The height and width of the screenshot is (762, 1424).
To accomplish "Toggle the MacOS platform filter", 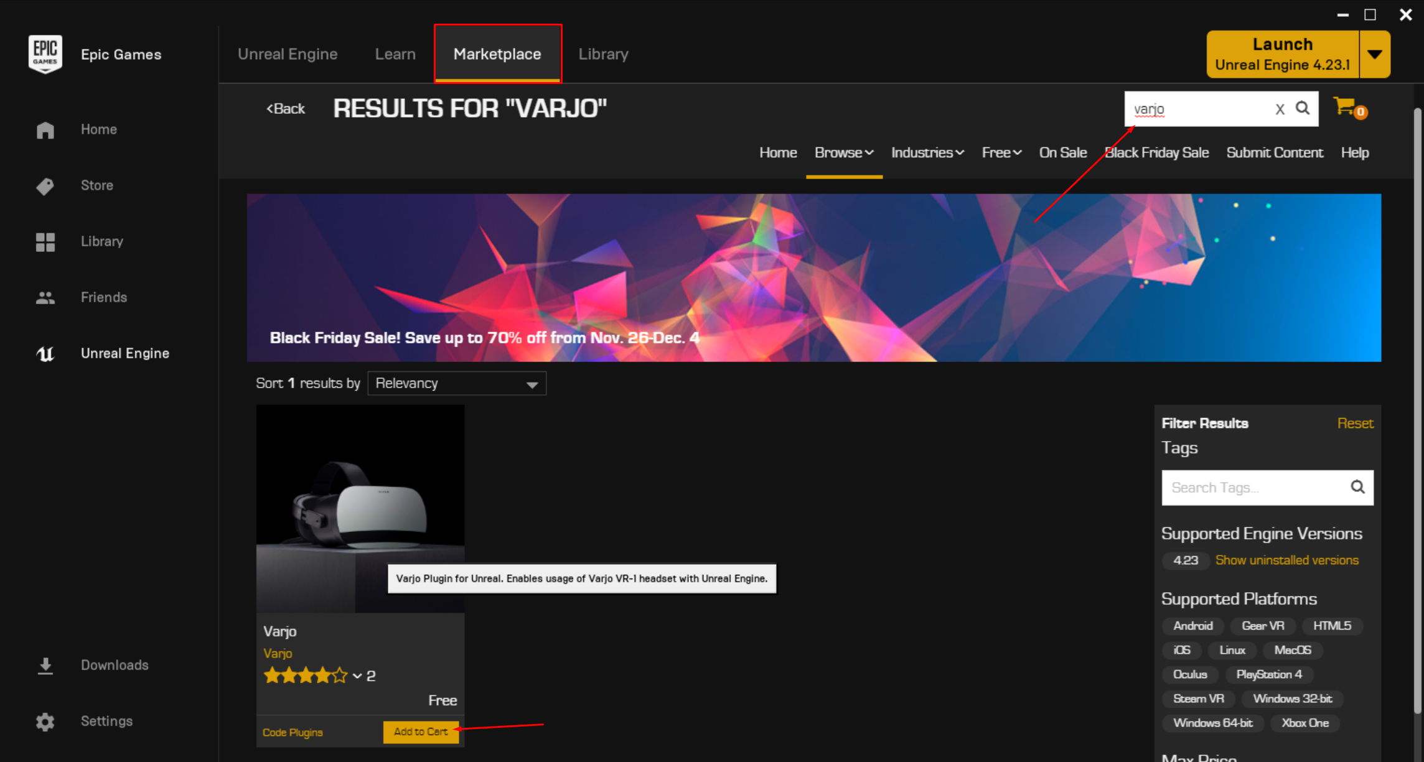I will 1292,650.
